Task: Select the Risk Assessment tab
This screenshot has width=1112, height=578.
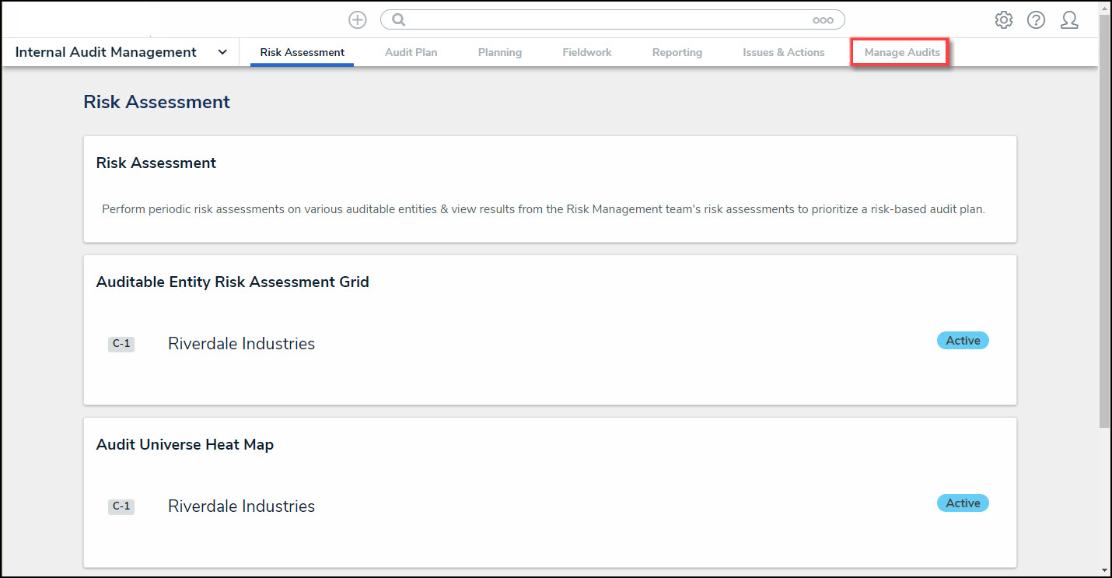Action: point(302,52)
